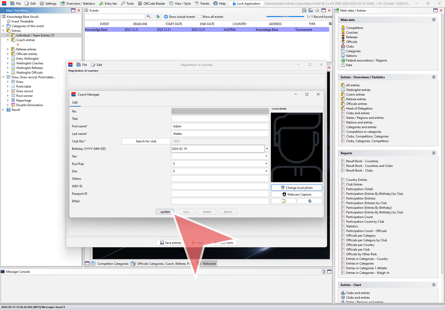Viewport: 445px width, 310px height.
Task: Open the Overviews / Statistics menu
Action: click(x=78, y=3)
